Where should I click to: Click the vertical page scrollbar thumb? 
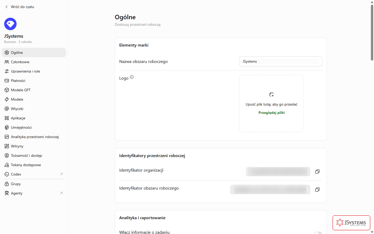coord(372,32)
